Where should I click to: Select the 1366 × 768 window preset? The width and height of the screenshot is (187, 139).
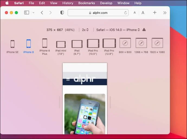[x=141, y=46]
